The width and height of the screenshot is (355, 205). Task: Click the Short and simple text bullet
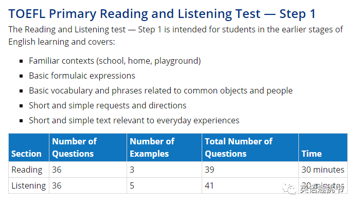coord(134,121)
